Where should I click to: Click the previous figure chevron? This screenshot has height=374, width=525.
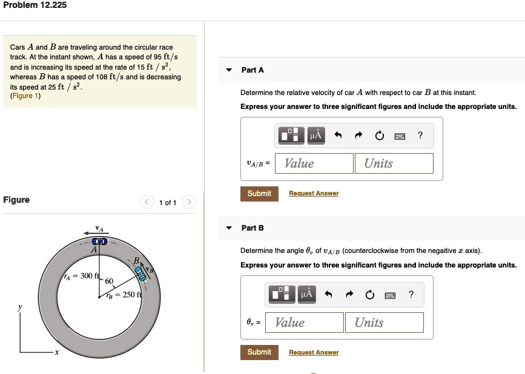coord(147,202)
